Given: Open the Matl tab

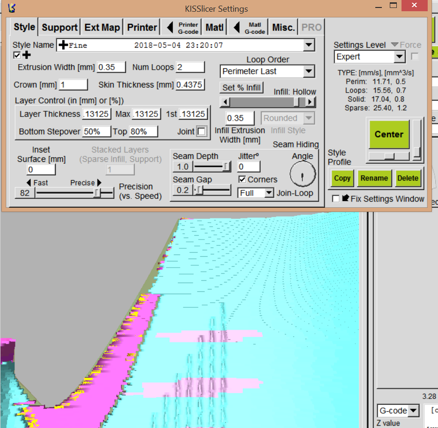Looking at the screenshot, I should click(214, 27).
